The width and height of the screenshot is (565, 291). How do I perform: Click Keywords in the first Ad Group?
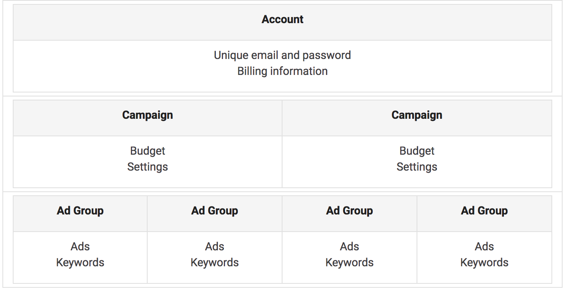click(x=80, y=262)
